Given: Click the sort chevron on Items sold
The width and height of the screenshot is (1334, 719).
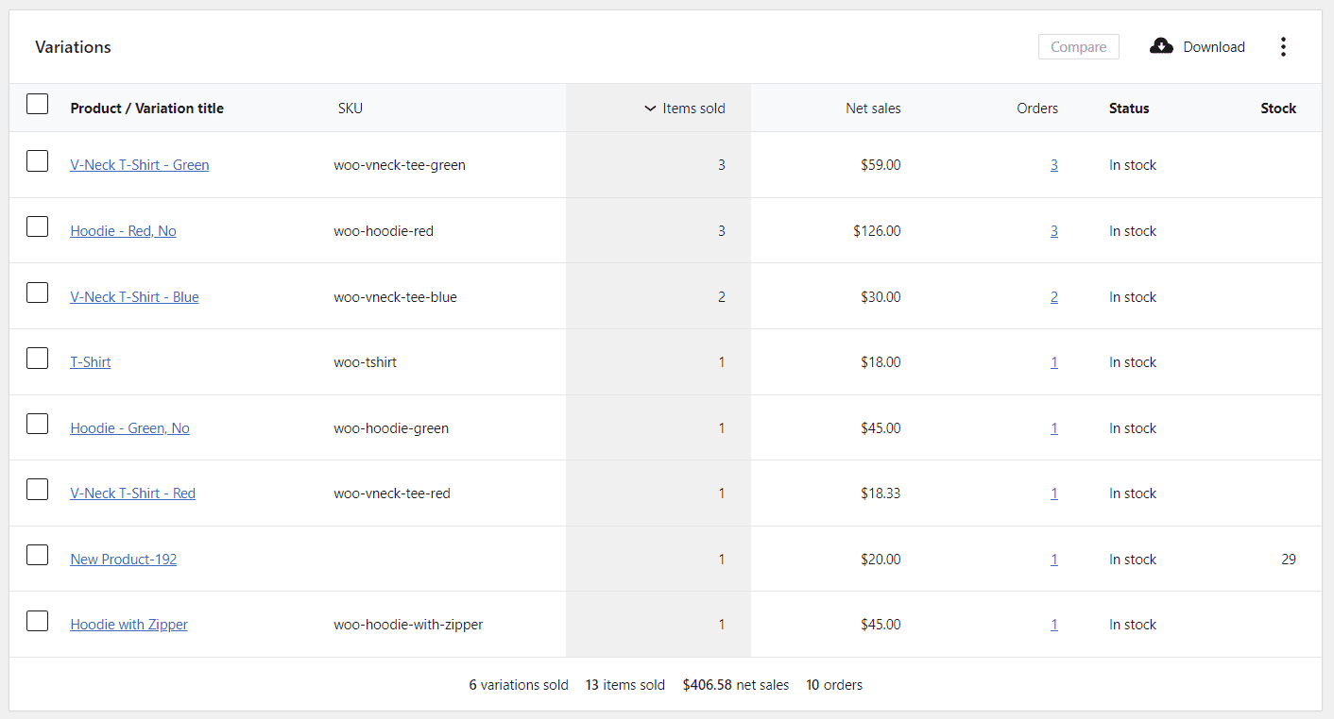Looking at the screenshot, I should [650, 108].
